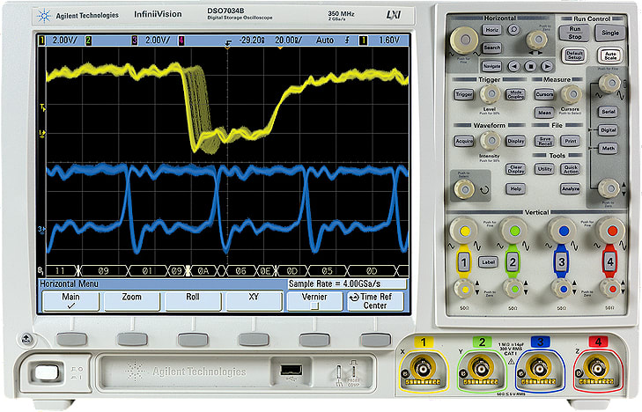Click the Math function key
The height and width of the screenshot is (412, 642).
click(608, 148)
